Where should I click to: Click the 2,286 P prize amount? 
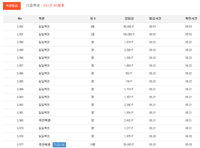coord(129,105)
